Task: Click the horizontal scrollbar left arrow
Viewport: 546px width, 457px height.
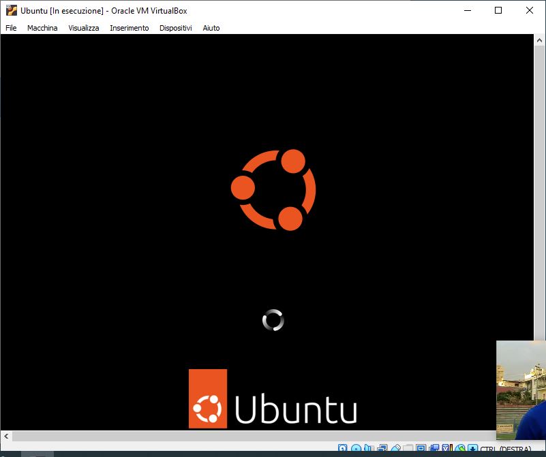Action: click(x=6, y=436)
